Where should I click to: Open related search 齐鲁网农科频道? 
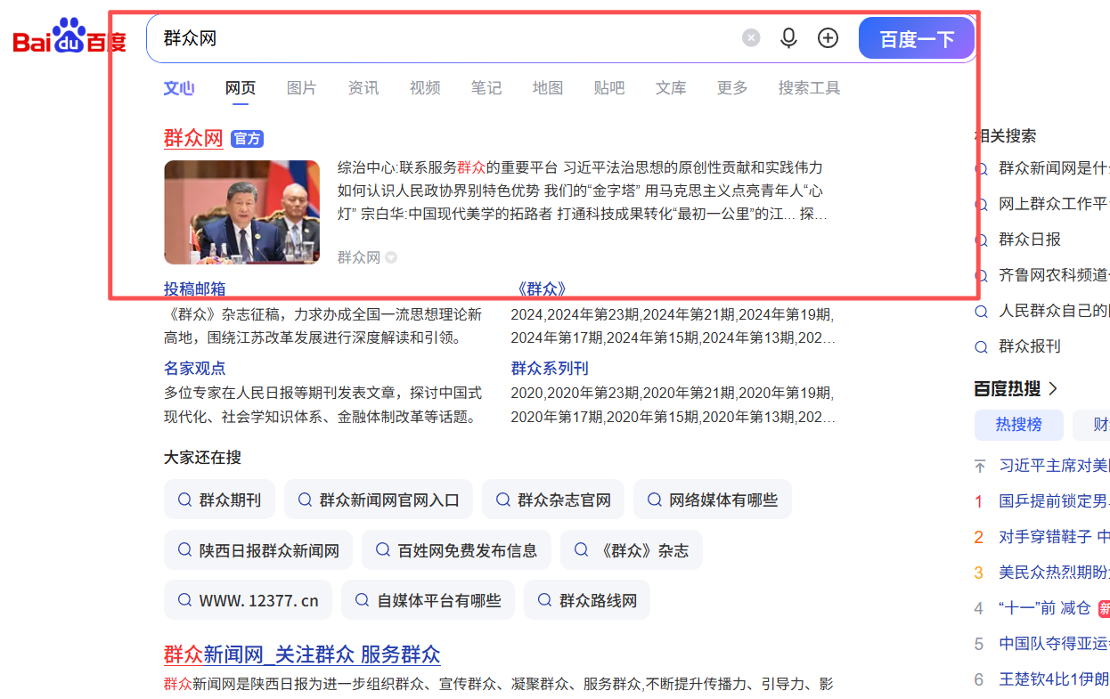pyautogui.click(x=1054, y=275)
